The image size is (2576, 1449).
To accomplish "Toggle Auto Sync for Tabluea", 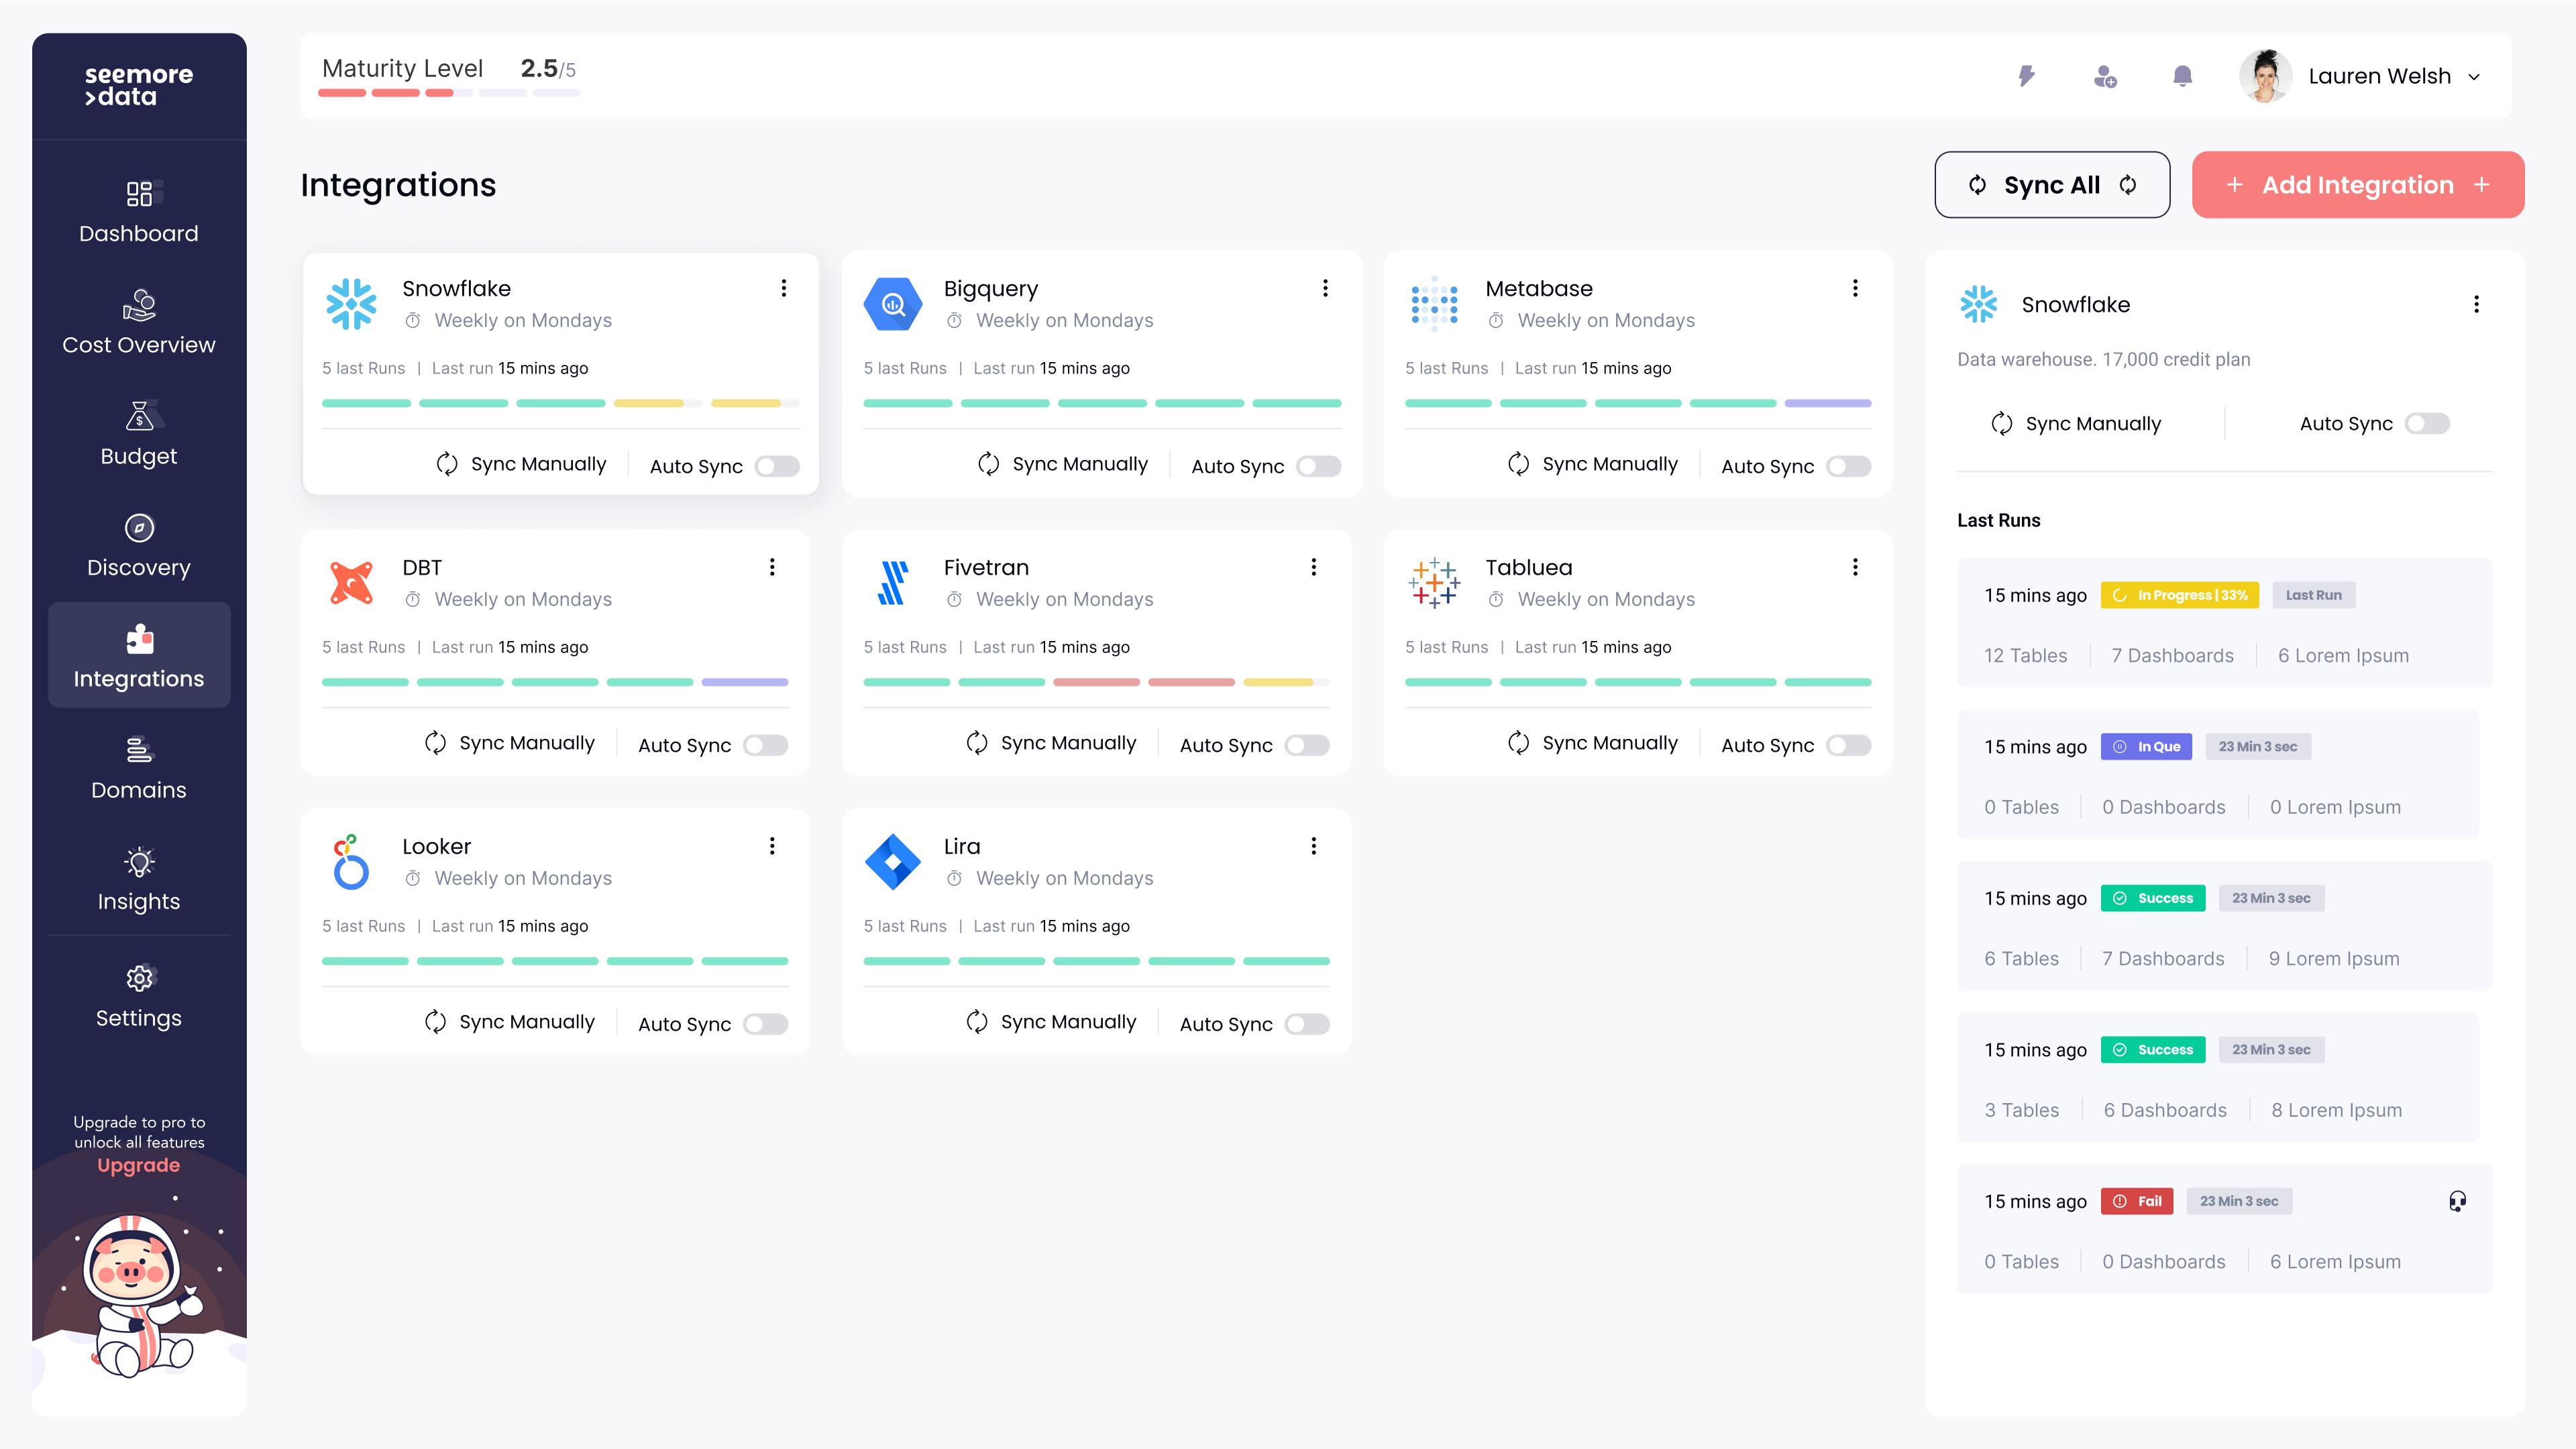I will 1848,744.
